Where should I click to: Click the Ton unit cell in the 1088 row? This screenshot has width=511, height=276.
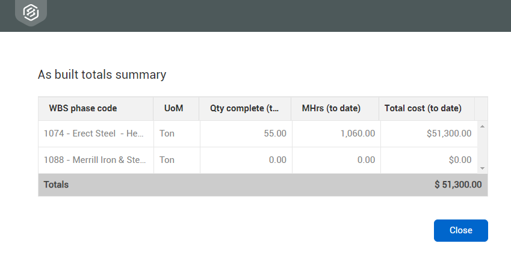[167, 160]
